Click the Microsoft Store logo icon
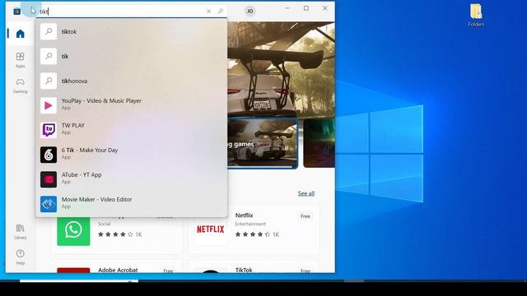This screenshot has height=296, width=527. coord(16,12)
